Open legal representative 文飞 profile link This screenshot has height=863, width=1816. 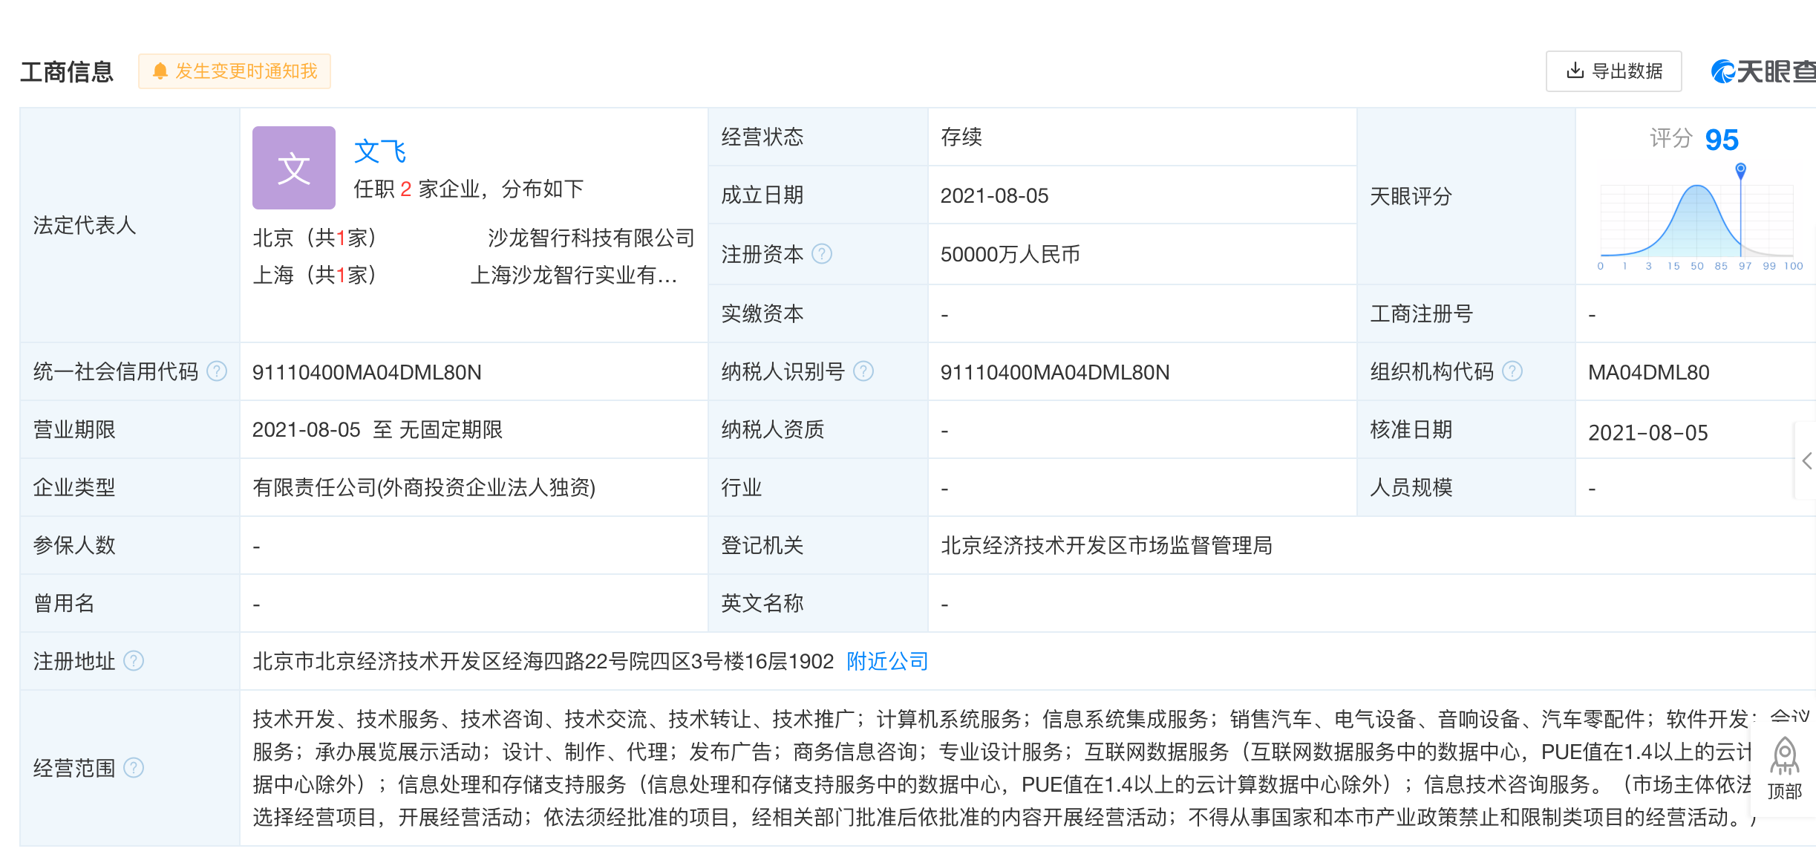379,152
